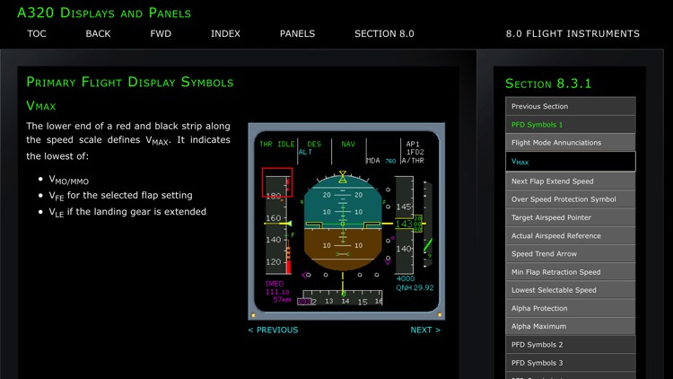Viewport: 673px width, 379px height.
Task: Click the QNH 29.92 readout on the PFD
Action: tap(415, 288)
